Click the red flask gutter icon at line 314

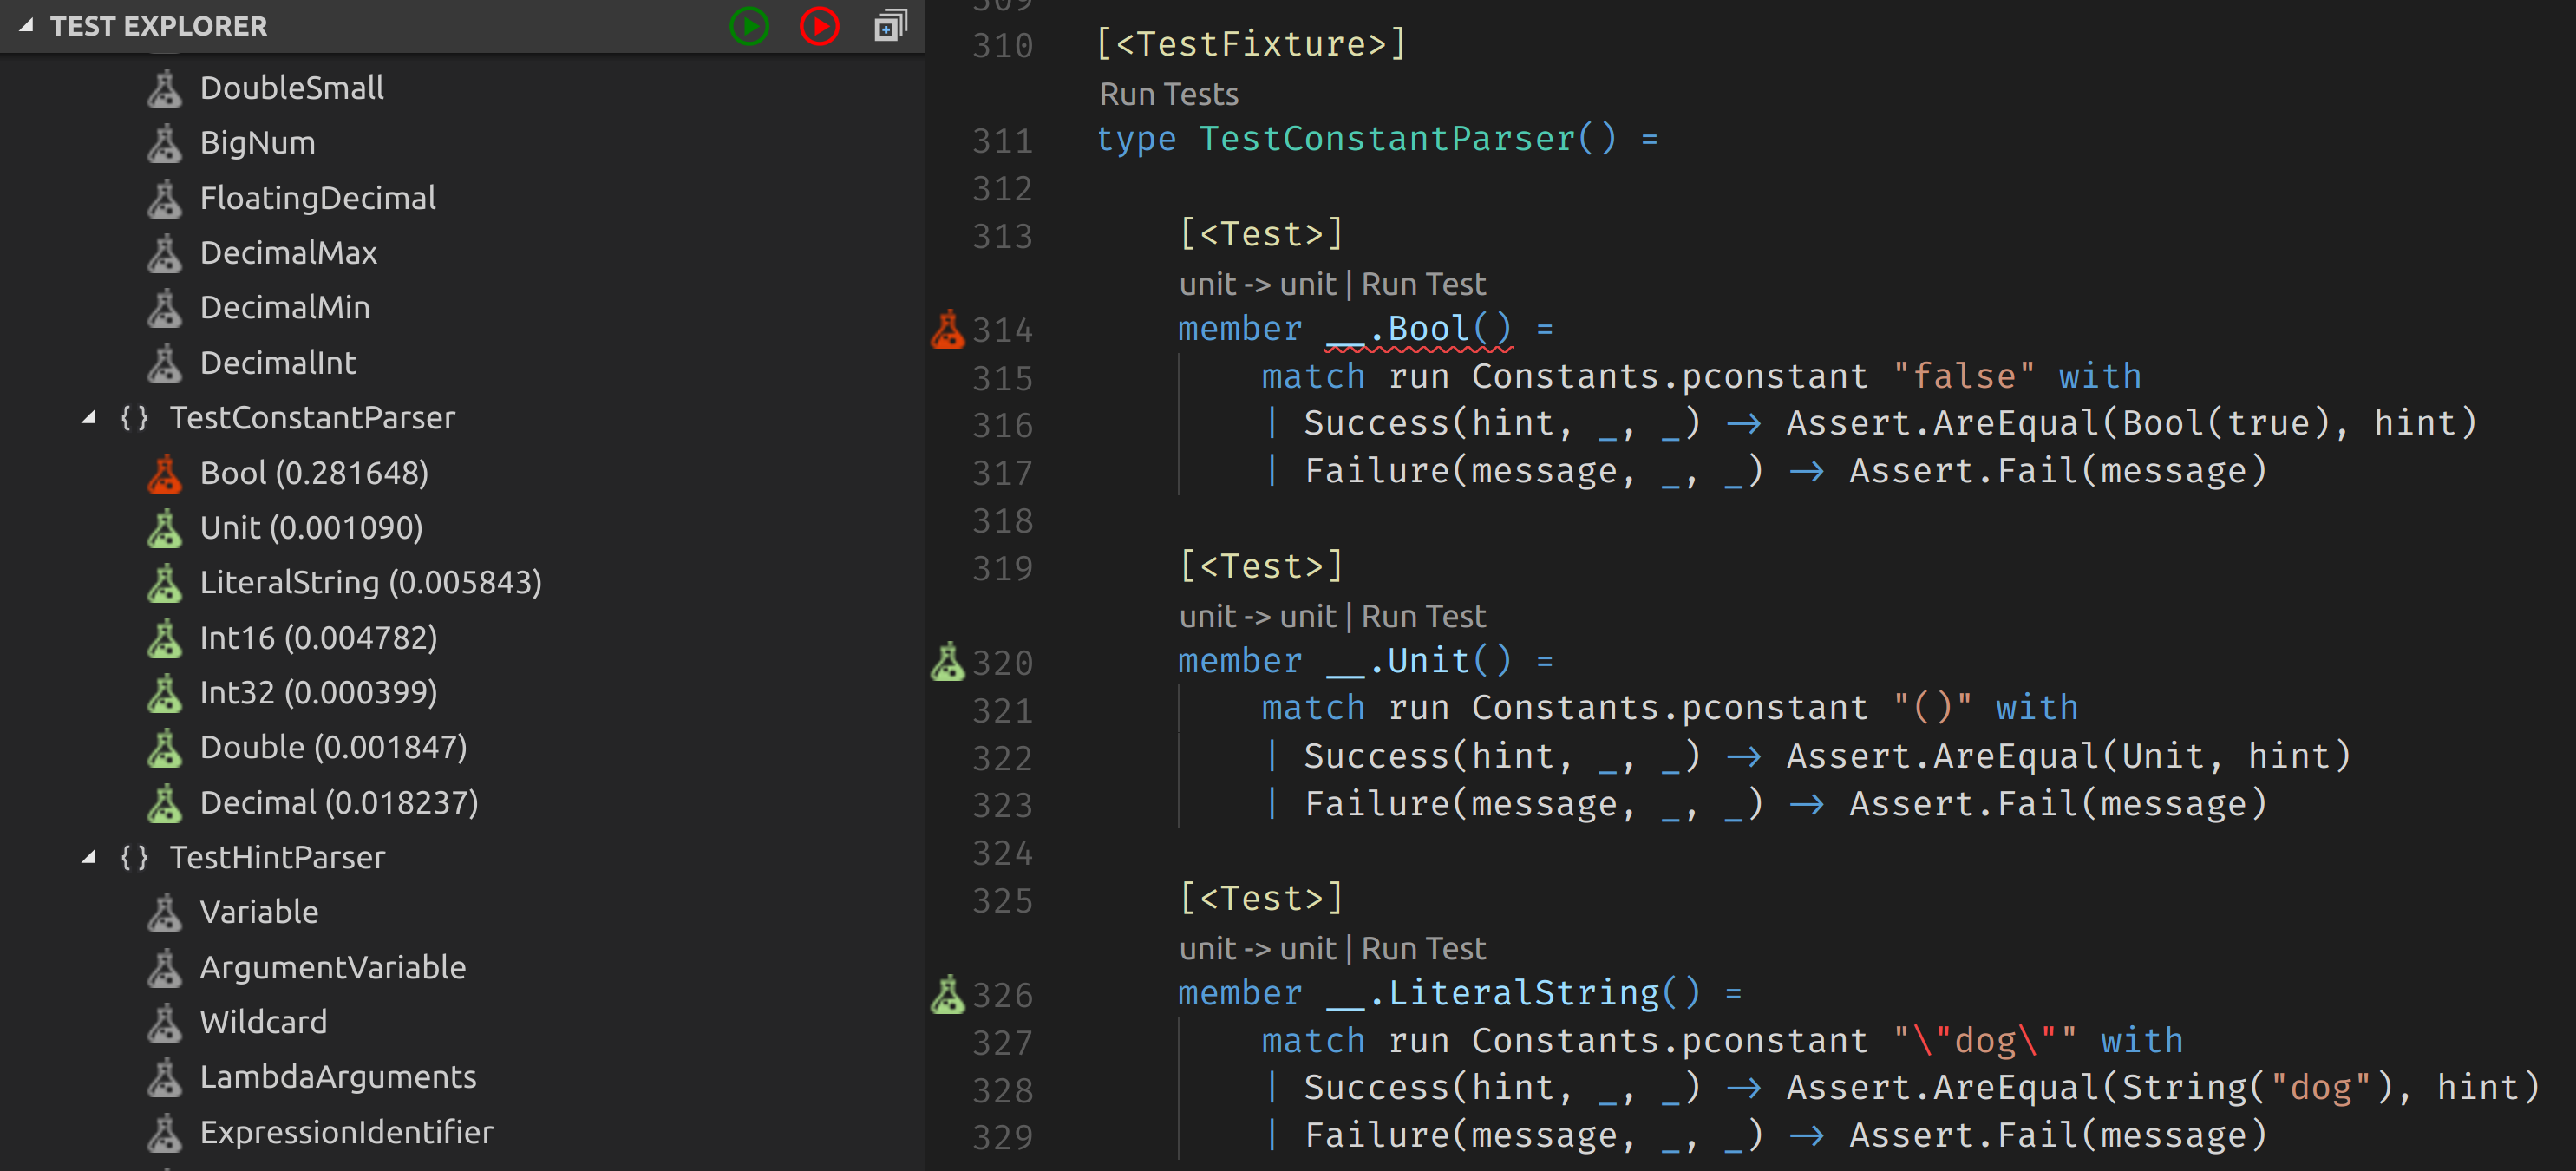947,329
